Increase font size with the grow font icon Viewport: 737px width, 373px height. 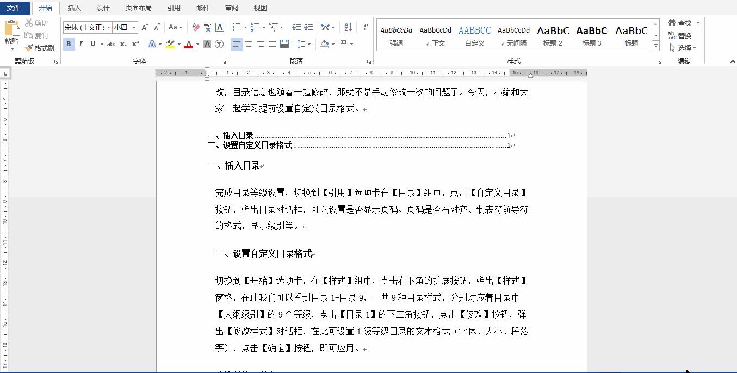(x=145, y=27)
